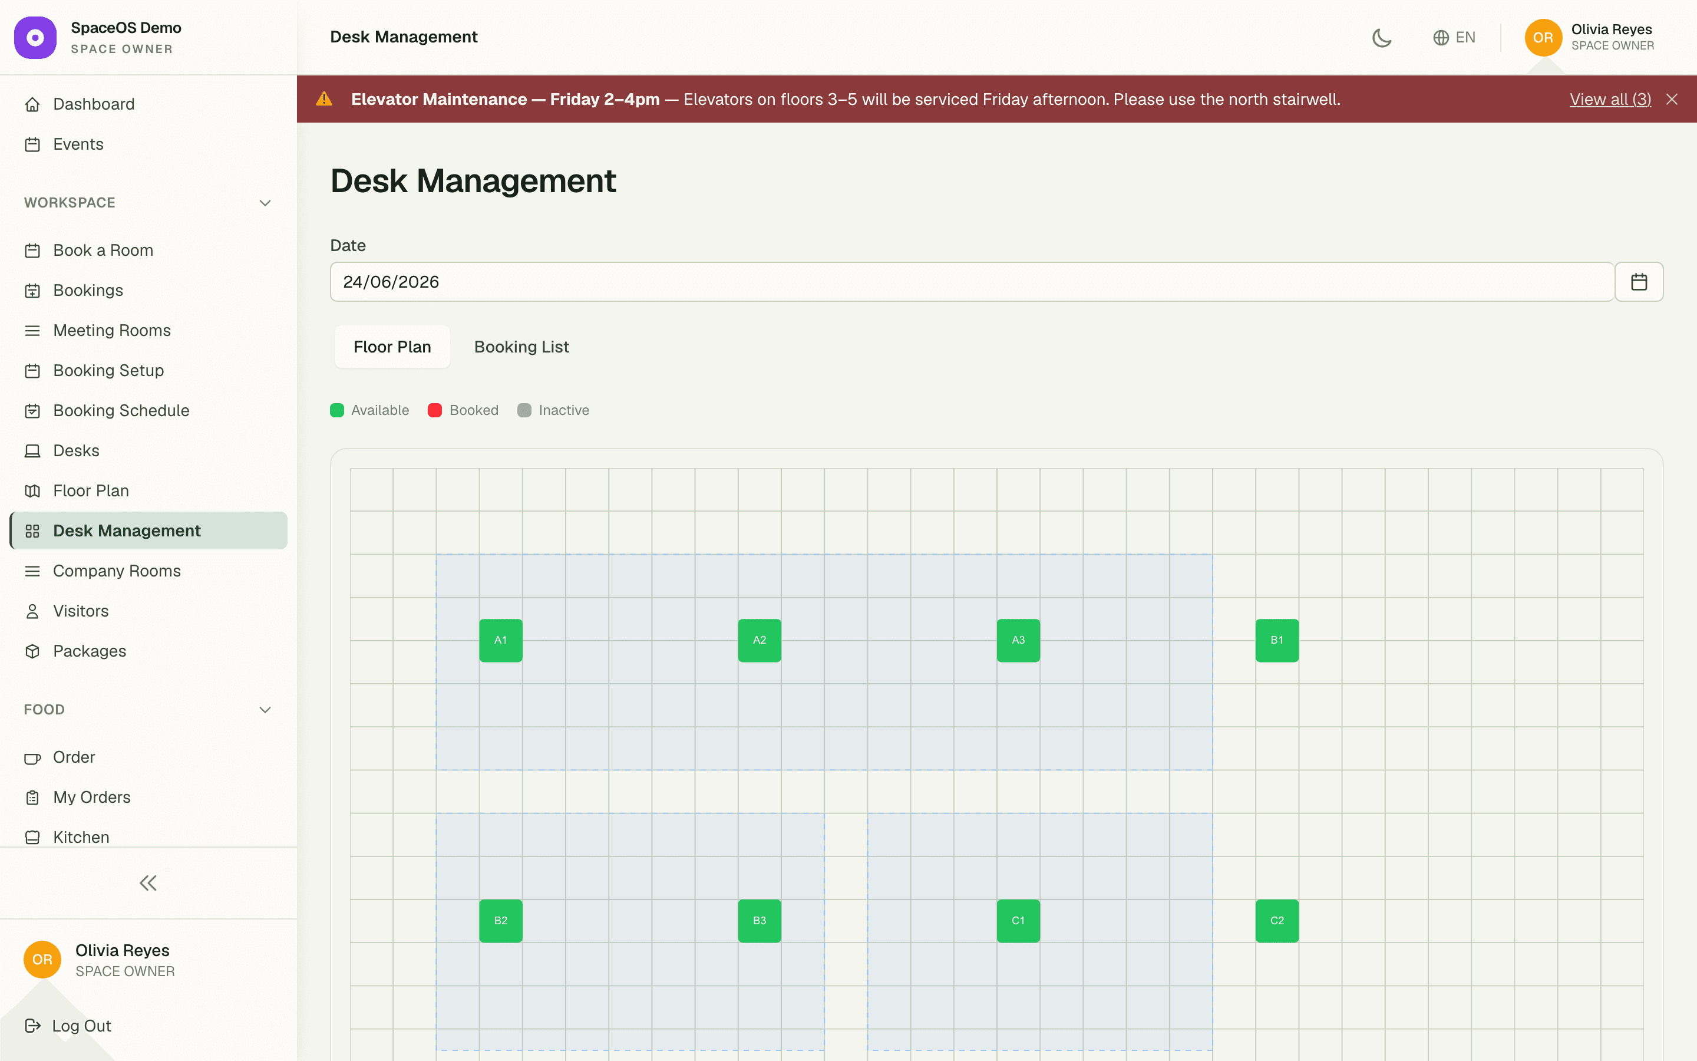Switch to the Floor Plan tab
Screen dimensions: 1697x1061
pyautogui.click(x=392, y=347)
